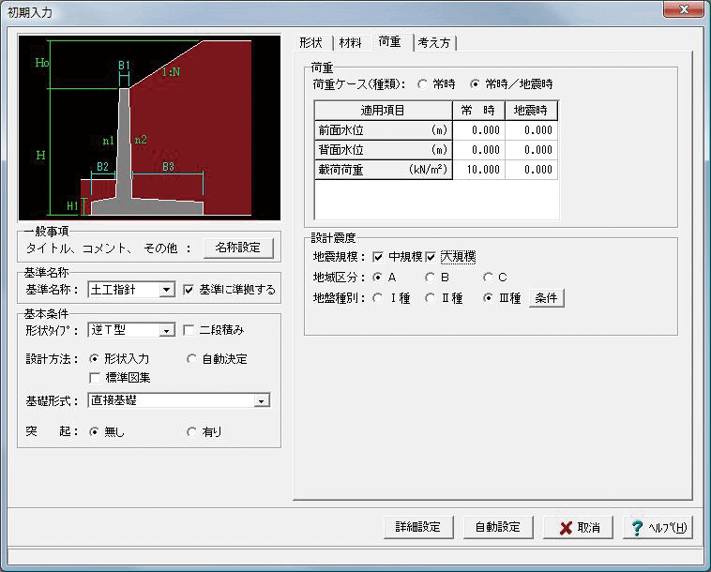The image size is (711, 572).
Task: Click the 条件 button
Action: tap(547, 298)
